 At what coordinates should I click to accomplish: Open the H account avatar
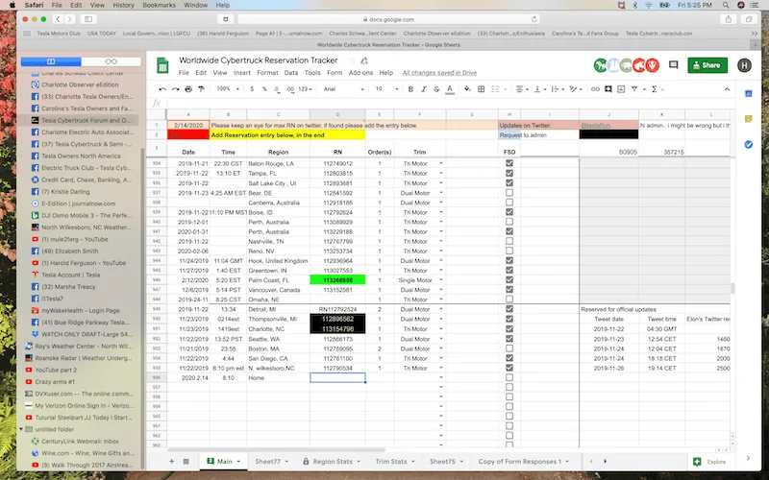(744, 65)
